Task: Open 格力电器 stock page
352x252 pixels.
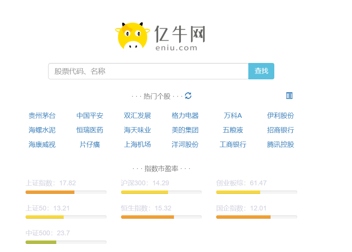Action: [185, 116]
